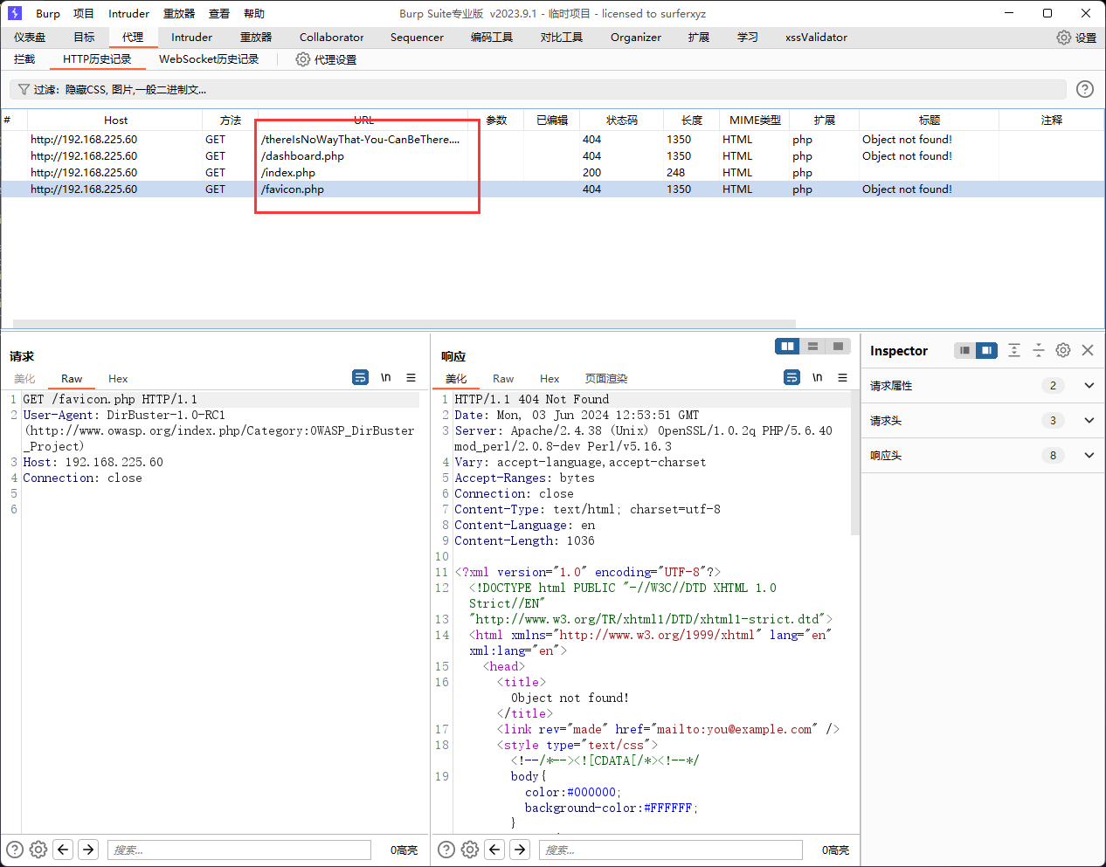Viewport: 1106px width, 867px height.
Task: Click request search input field
Action: click(239, 850)
